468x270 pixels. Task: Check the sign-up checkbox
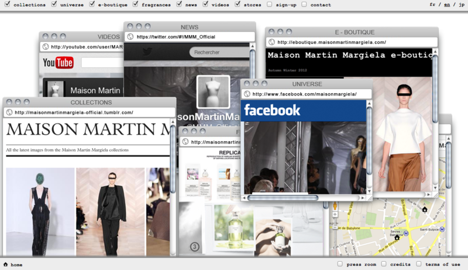point(270,5)
